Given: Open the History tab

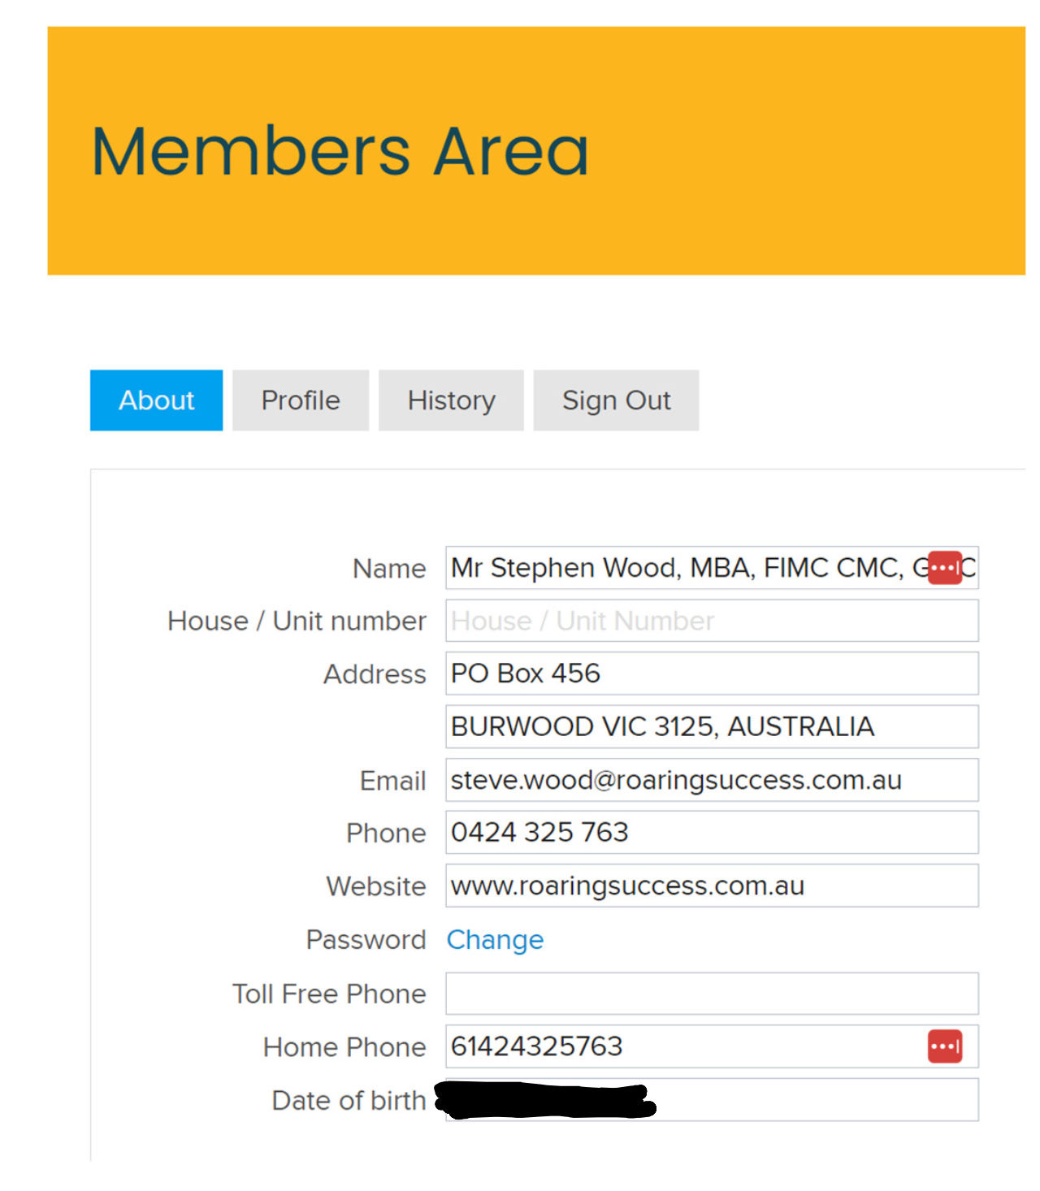Looking at the screenshot, I should click(451, 400).
